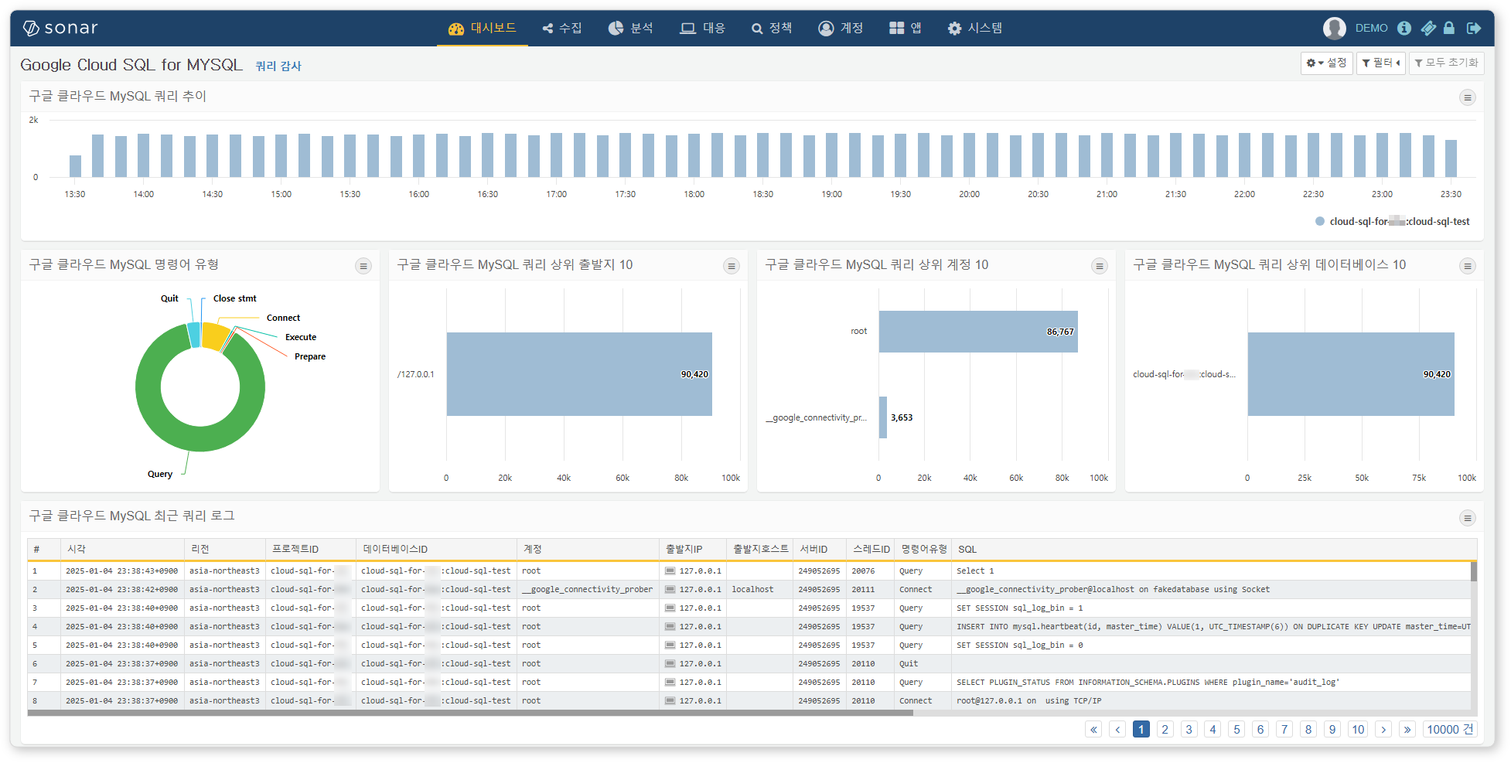
Task: Click the __google_connectivity_pr bar 3,653
Action: [x=883, y=417]
